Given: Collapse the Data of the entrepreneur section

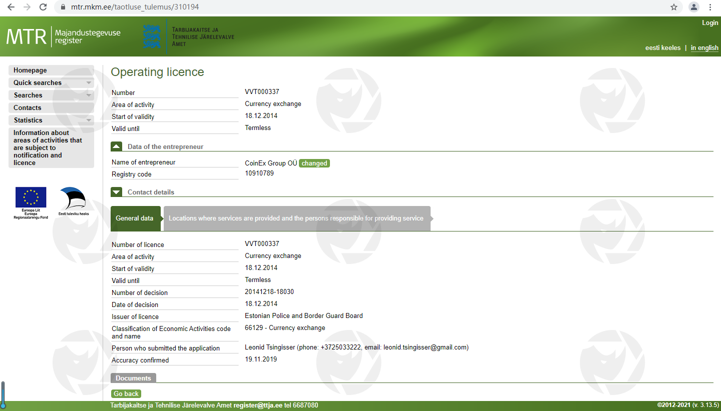Looking at the screenshot, I should (x=116, y=146).
